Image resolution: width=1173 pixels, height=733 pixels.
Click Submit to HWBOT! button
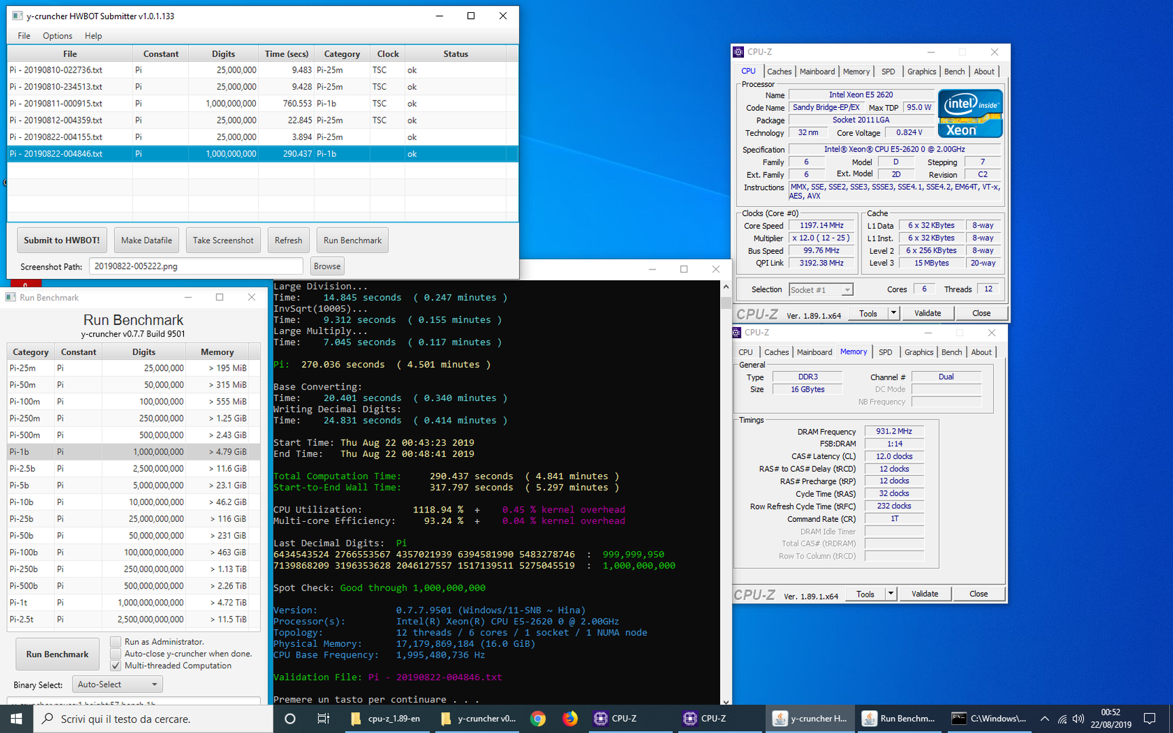pos(62,240)
